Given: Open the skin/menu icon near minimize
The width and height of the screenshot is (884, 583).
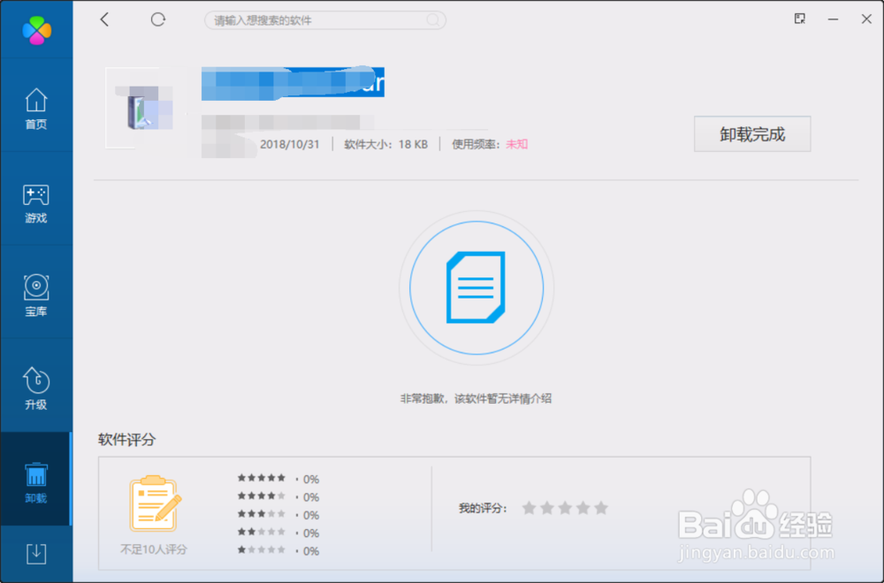Looking at the screenshot, I should (799, 19).
